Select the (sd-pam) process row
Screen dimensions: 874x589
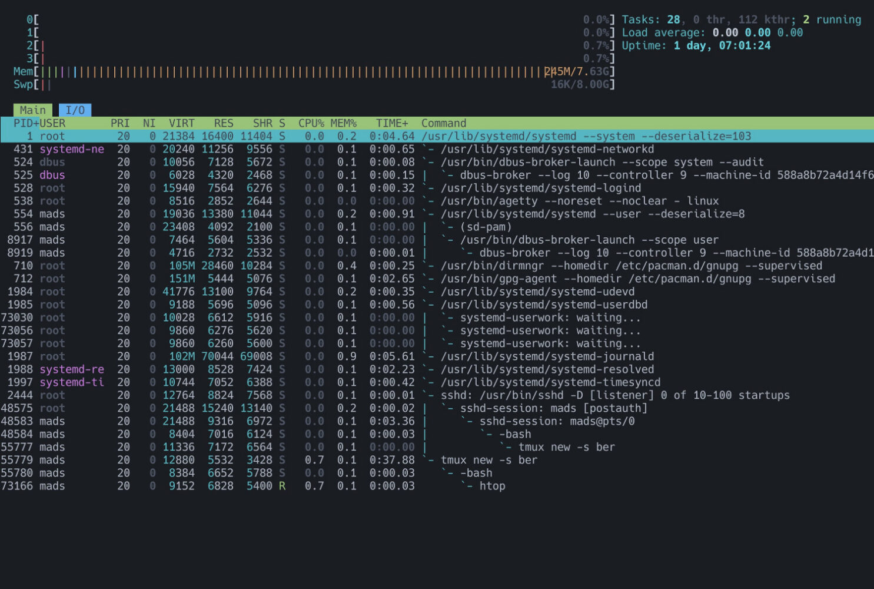[x=437, y=227]
